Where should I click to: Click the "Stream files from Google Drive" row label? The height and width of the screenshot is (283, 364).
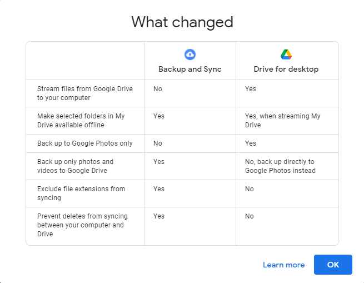84,93
